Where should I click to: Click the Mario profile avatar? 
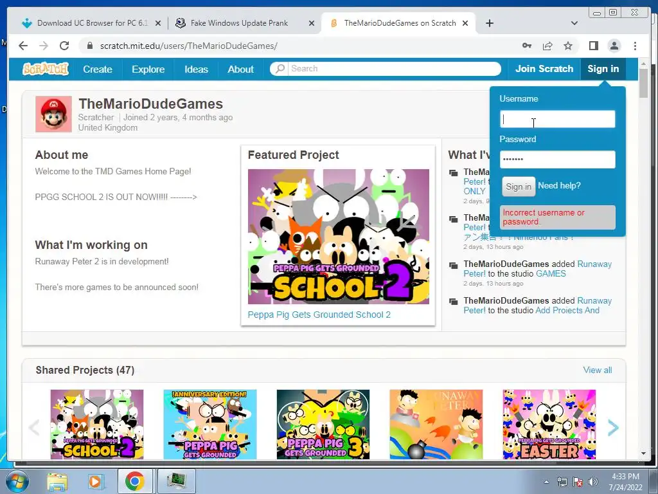coord(53,114)
